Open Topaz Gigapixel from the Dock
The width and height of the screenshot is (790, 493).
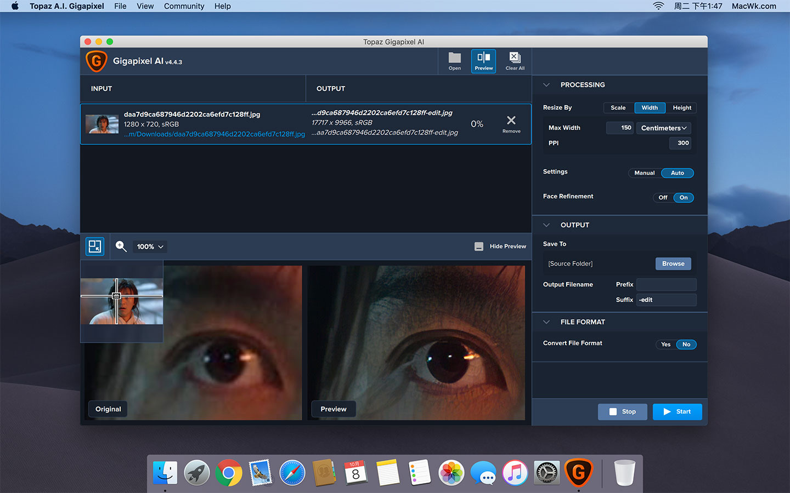(578, 473)
